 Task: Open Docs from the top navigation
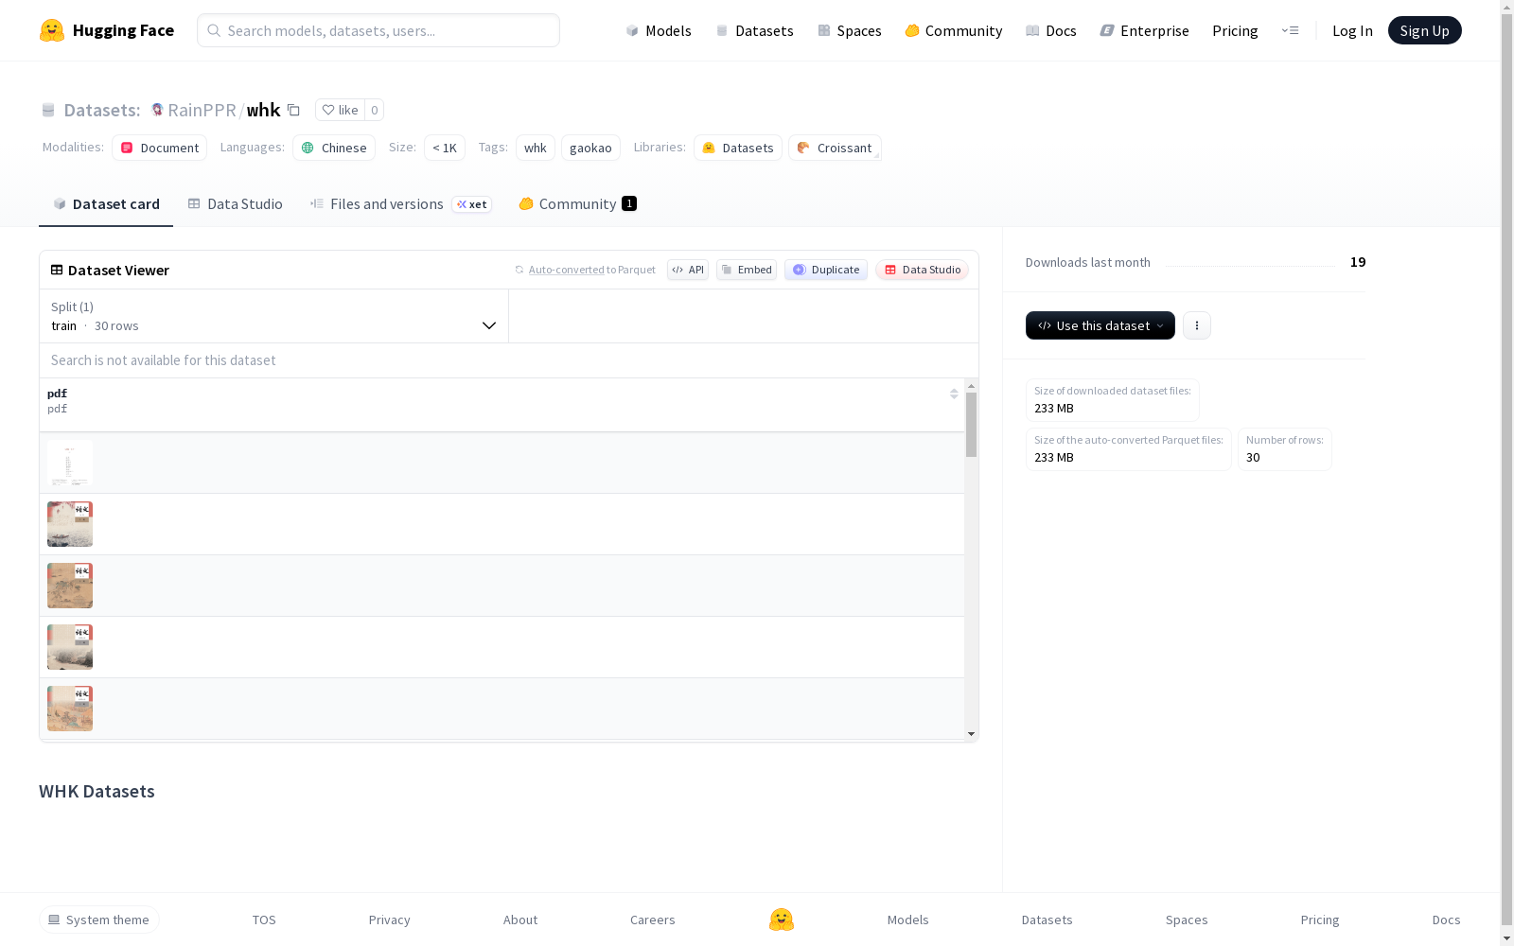[1051, 30]
